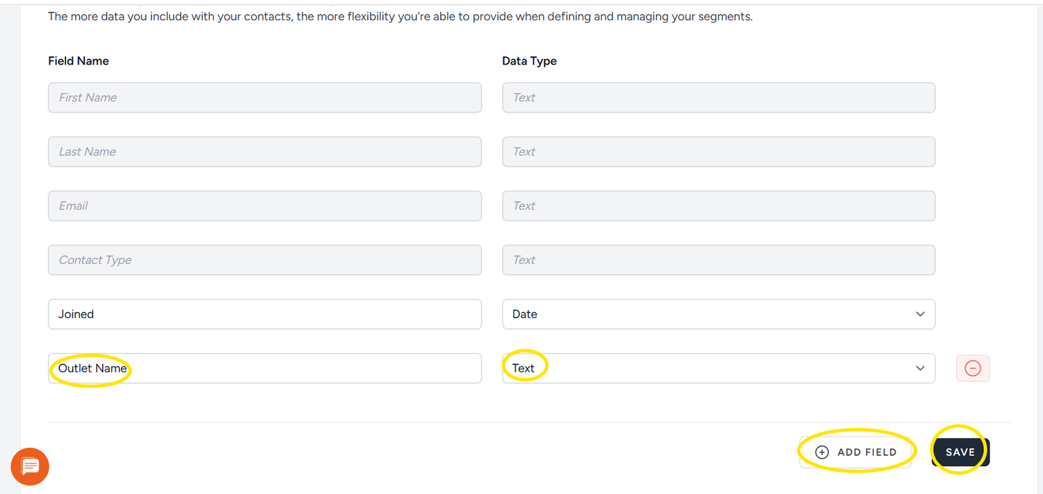Click into the Outlet Name input field

pyautogui.click(x=264, y=368)
